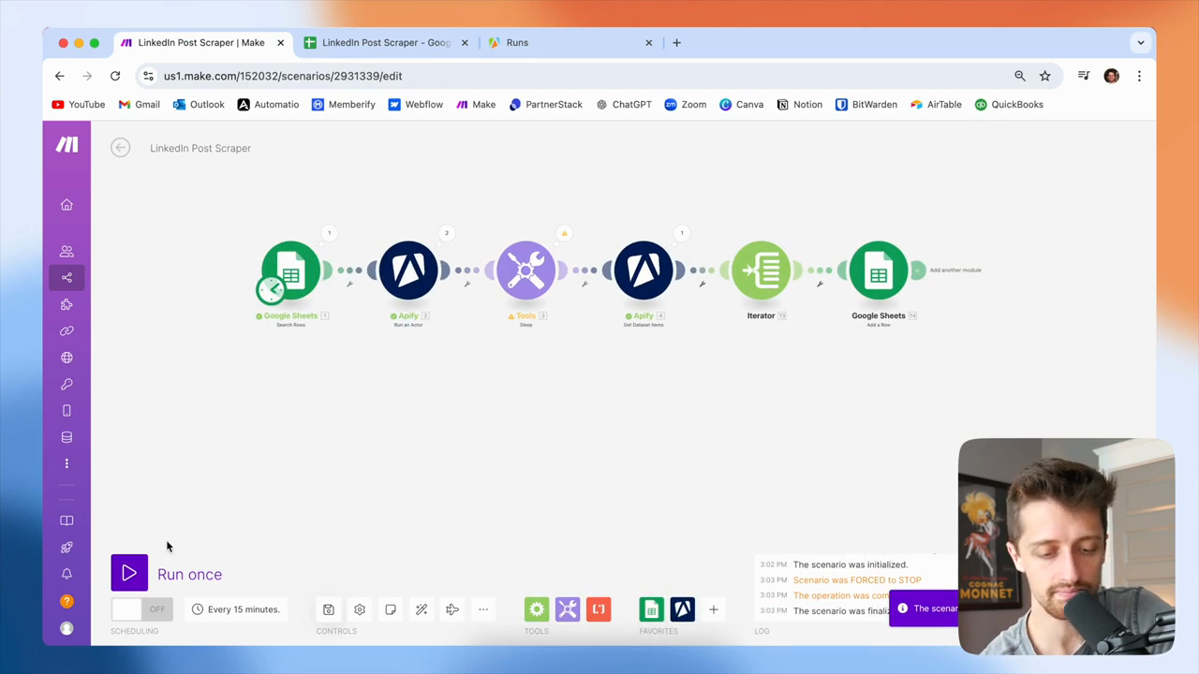
Task: Add Google Sheets from Favorites
Action: pyautogui.click(x=651, y=609)
